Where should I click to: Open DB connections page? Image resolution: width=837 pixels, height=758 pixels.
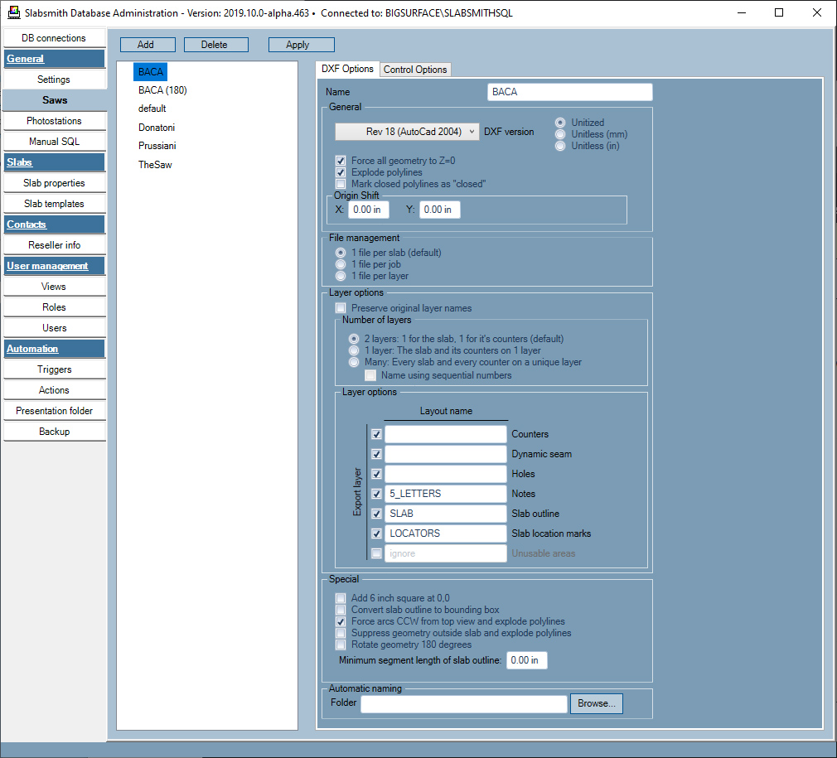[x=53, y=38]
